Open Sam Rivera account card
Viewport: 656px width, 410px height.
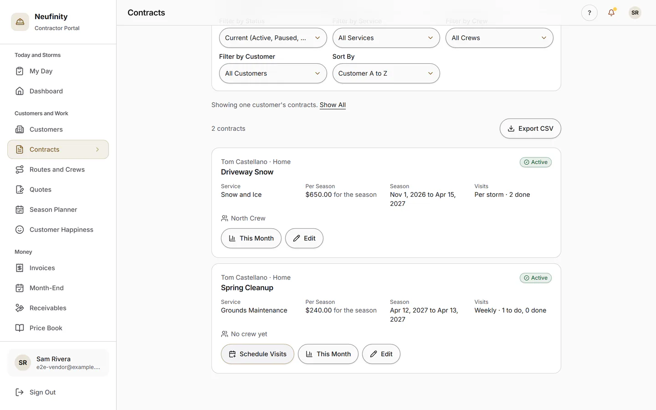(58, 363)
